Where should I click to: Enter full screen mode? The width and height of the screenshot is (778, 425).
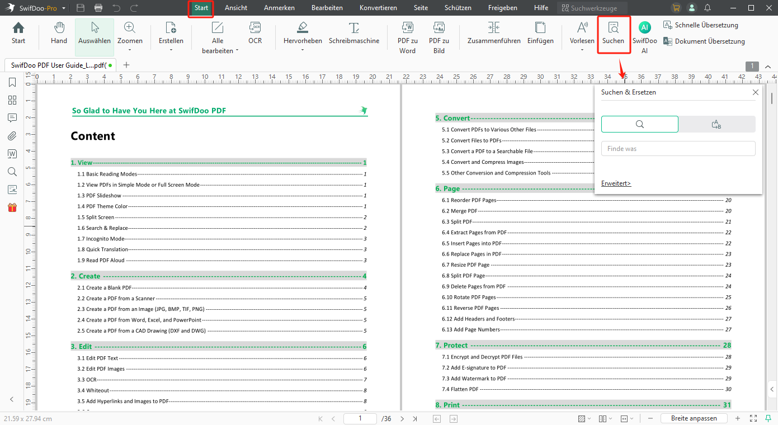click(753, 418)
